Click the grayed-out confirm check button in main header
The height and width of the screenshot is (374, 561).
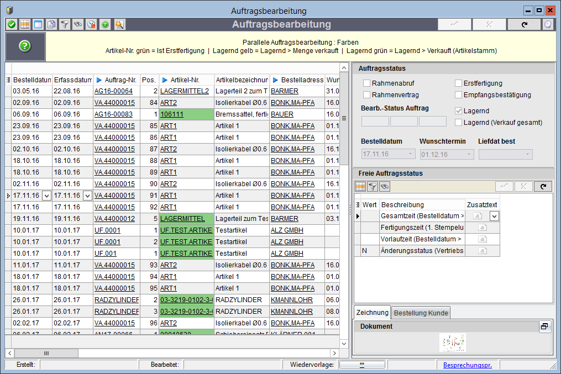pyautogui.click(x=454, y=24)
